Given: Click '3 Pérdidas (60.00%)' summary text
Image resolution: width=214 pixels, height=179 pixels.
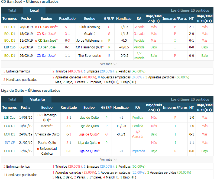Looking at the screenshot, I should (131, 167).
